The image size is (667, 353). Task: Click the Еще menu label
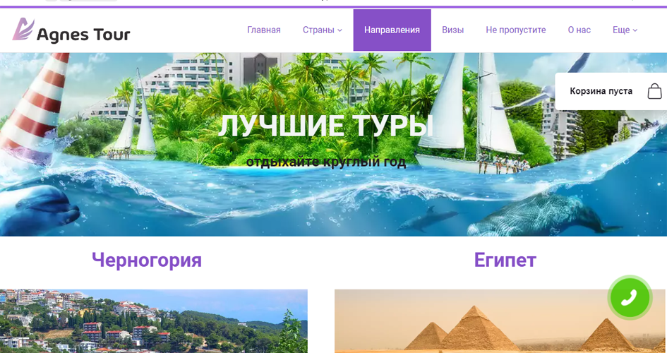(x=620, y=30)
